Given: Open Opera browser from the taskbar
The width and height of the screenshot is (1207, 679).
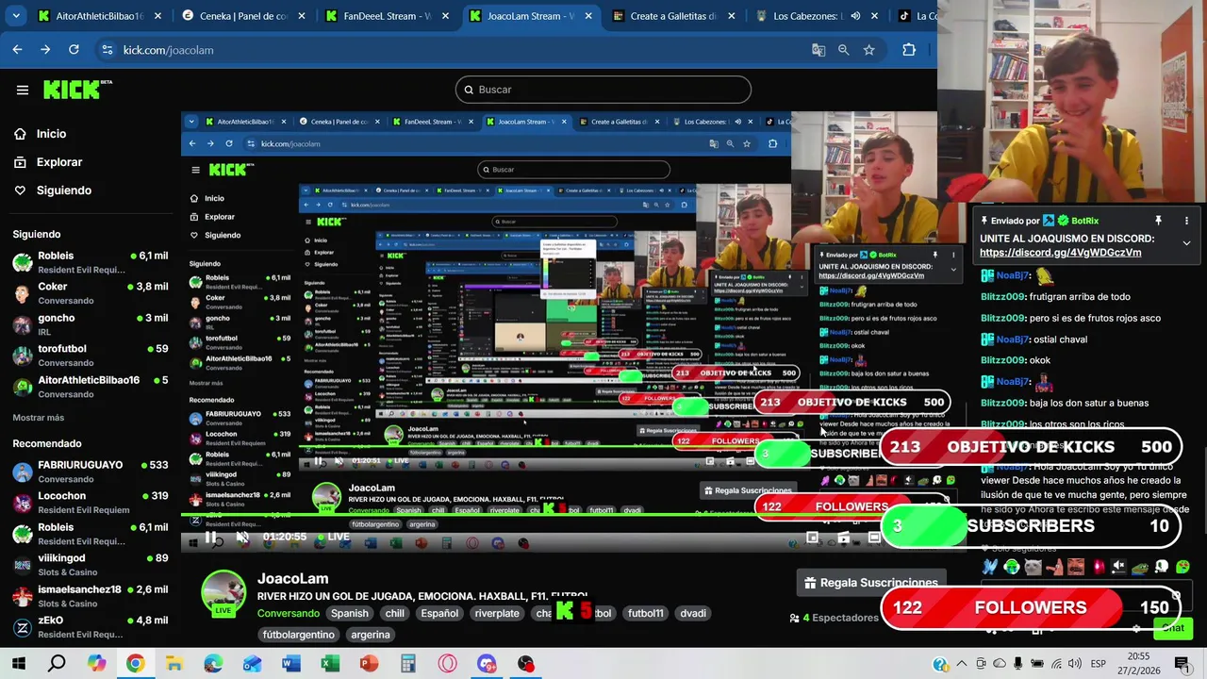Looking at the screenshot, I should (x=447, y=664).
